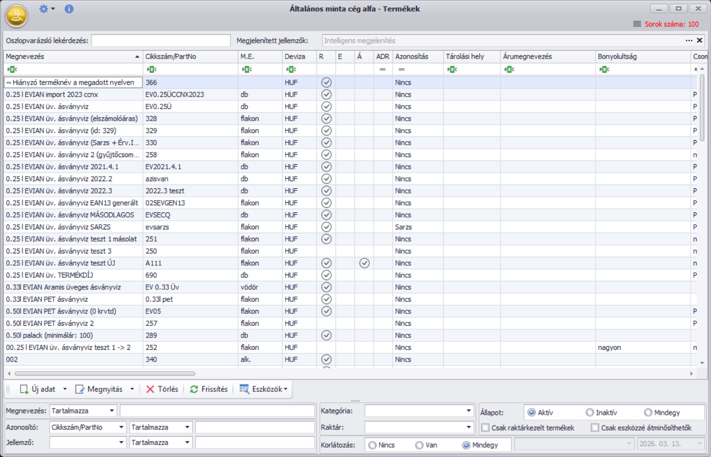Tick Csak eszközzé átminősíthetők checkbox

595,428
